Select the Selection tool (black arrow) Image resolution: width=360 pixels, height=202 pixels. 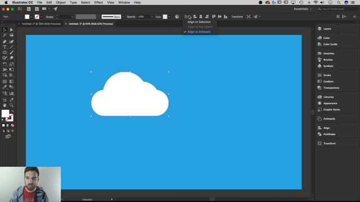pyautogui.click(x=4, y=30)
